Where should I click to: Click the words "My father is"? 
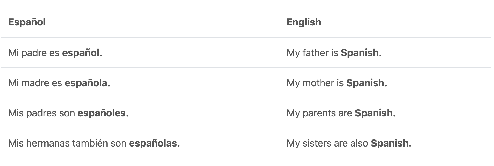312,53
